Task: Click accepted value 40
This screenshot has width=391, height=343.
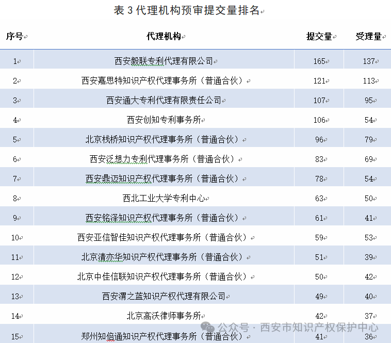Action: [369, 297]
